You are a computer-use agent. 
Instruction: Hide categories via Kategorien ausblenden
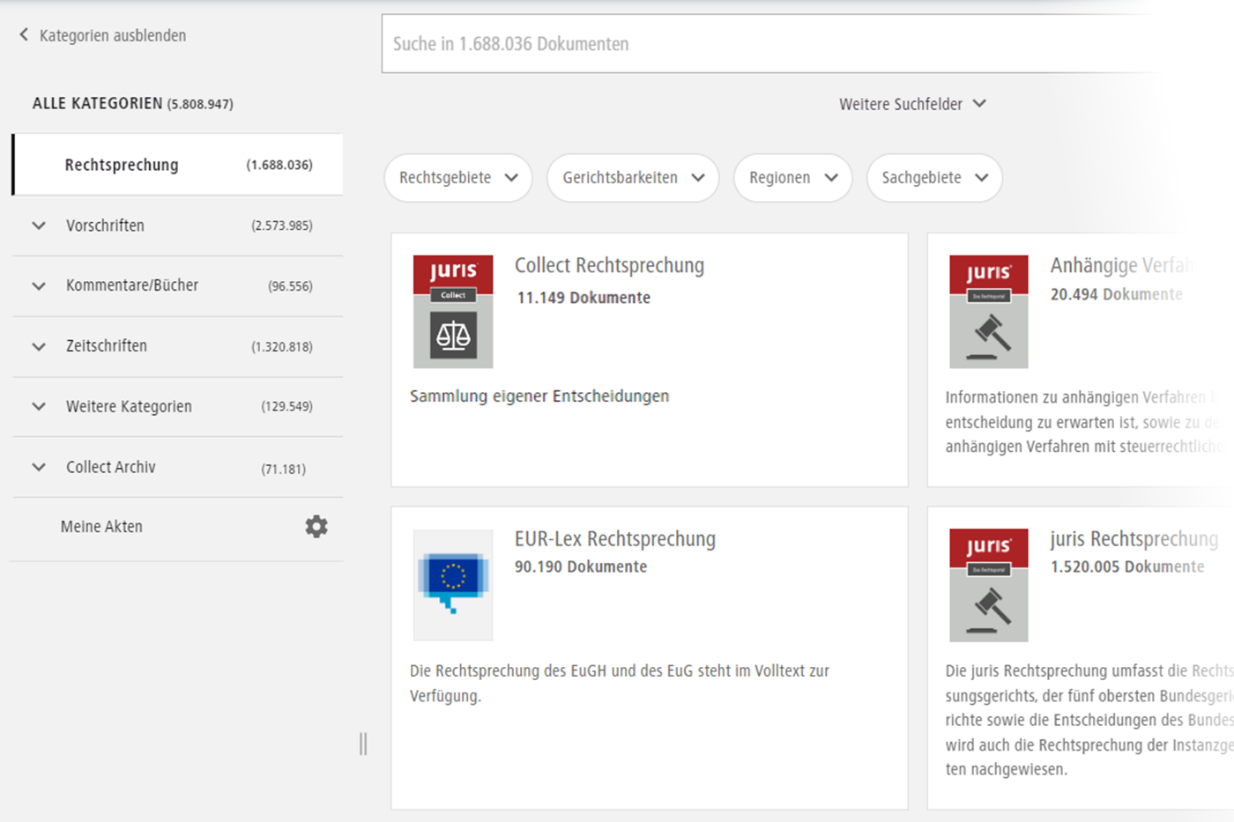(x=112, y=36)
